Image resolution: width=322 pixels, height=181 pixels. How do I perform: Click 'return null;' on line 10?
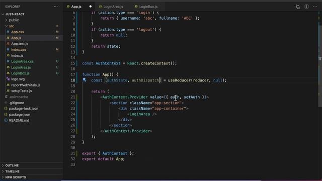pyautogui.click(x=114, y=35)
